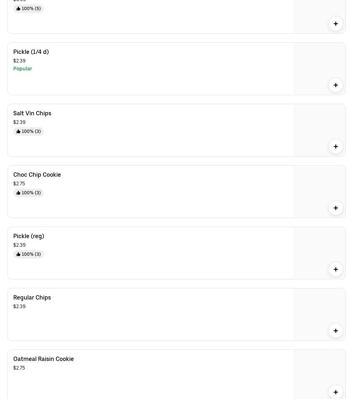This screenshot has height=399, width=353.
Task: Open the Salt Vin Chips item title
Action: [32, 113]
